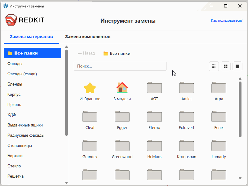Select Фасады category
The image size is (248, 186).
33,64
